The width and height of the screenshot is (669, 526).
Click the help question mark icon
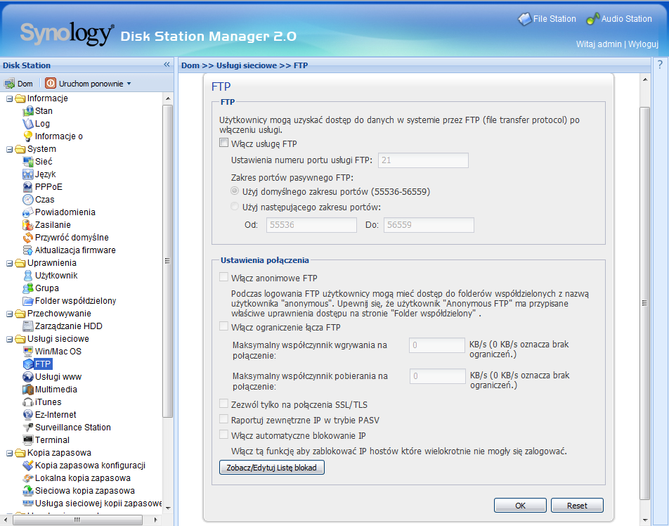pos(660,65)
